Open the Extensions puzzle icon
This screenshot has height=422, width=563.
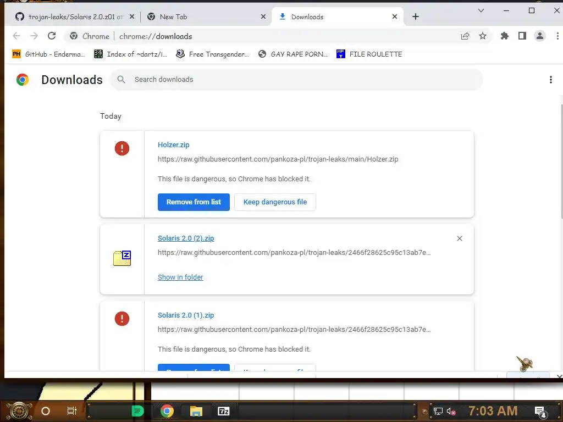tap(505, 36)
